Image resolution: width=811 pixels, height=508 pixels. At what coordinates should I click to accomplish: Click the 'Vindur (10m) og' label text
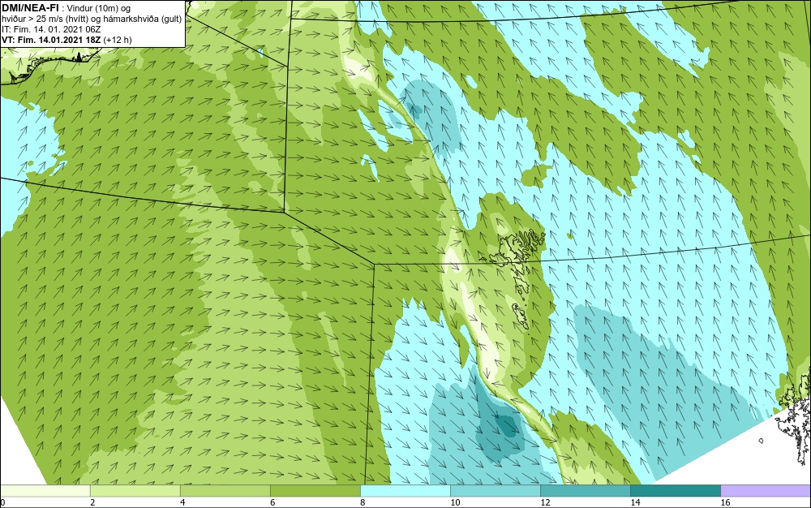(x=99, y=8)
